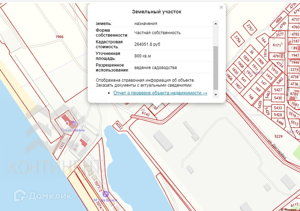Click the Земельный участок popup title
300x211 pixels.
point(157,12)
